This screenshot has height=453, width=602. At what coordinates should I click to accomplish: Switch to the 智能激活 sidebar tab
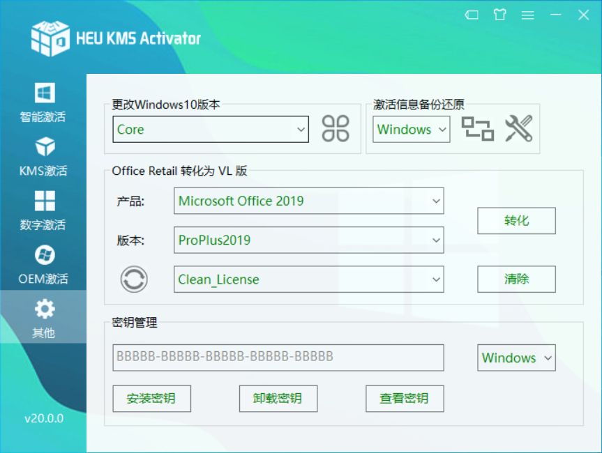click(x=43, y=103)
